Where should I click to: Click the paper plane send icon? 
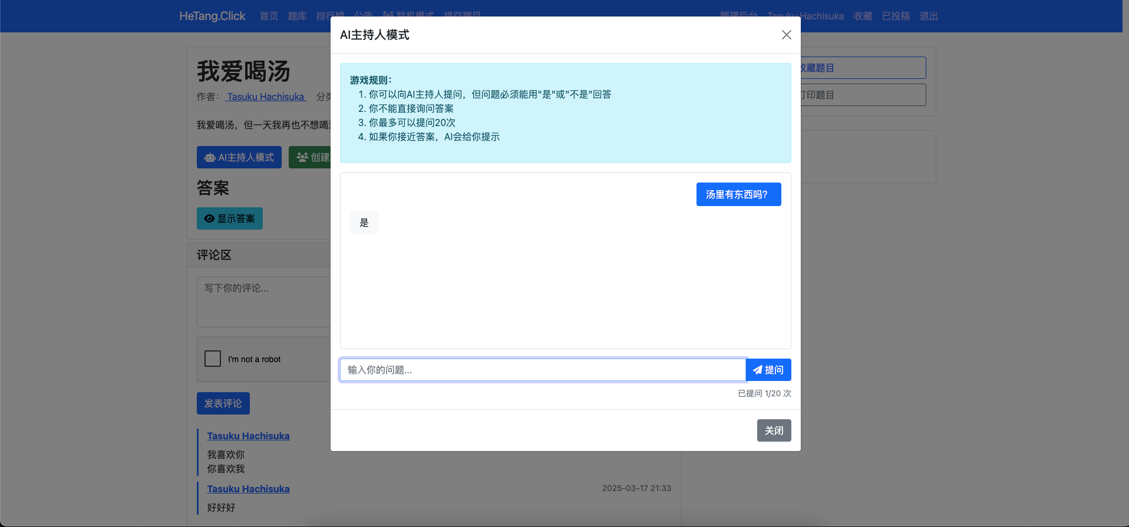coord(757,370)
